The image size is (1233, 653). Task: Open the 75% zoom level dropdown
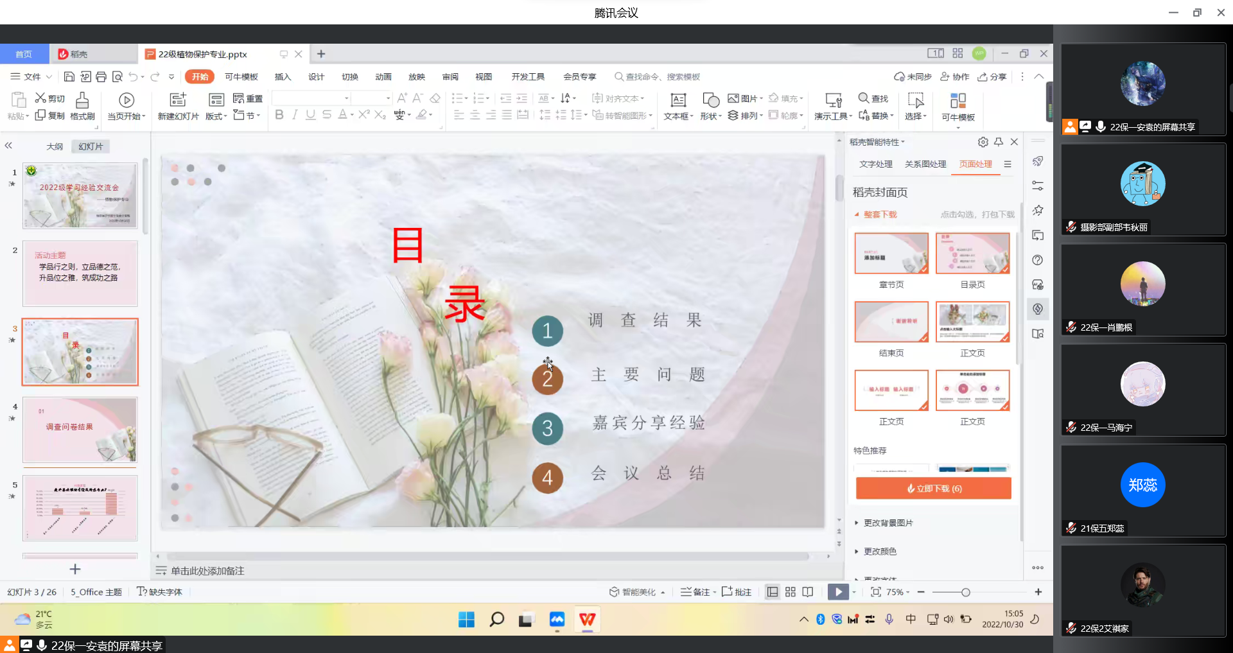click(x=897, y=592)
